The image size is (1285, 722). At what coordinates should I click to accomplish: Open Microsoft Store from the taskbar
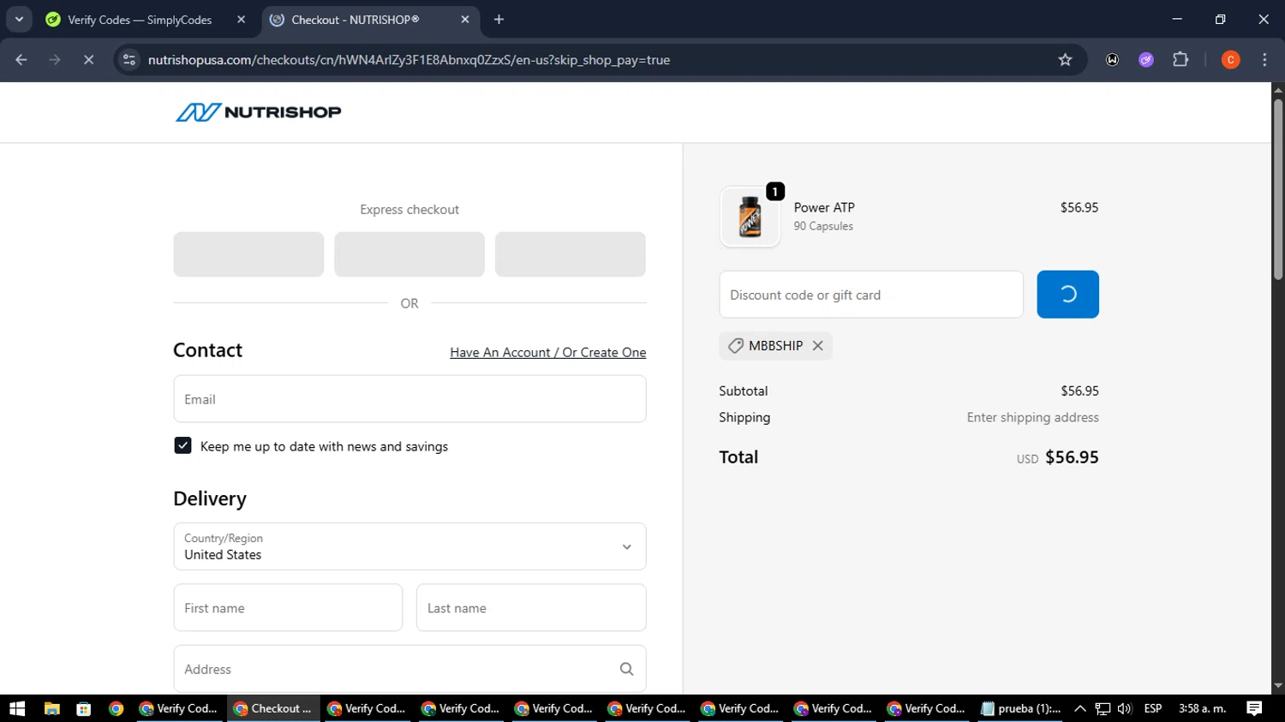(x=83, y=708)
